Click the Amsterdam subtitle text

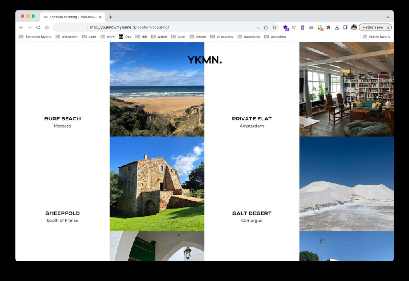tap(252, 126)
